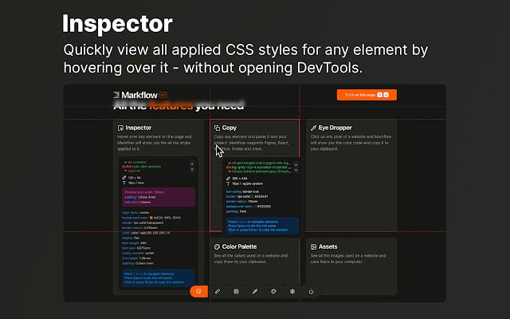Click the background-color swatch next to #232320
Screen dimensions: 510x319
[x=255, y=207]
